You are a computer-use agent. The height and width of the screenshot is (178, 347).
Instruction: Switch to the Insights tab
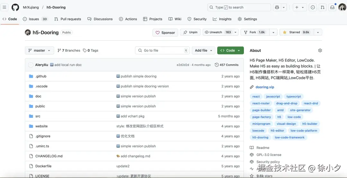[222, 19]
